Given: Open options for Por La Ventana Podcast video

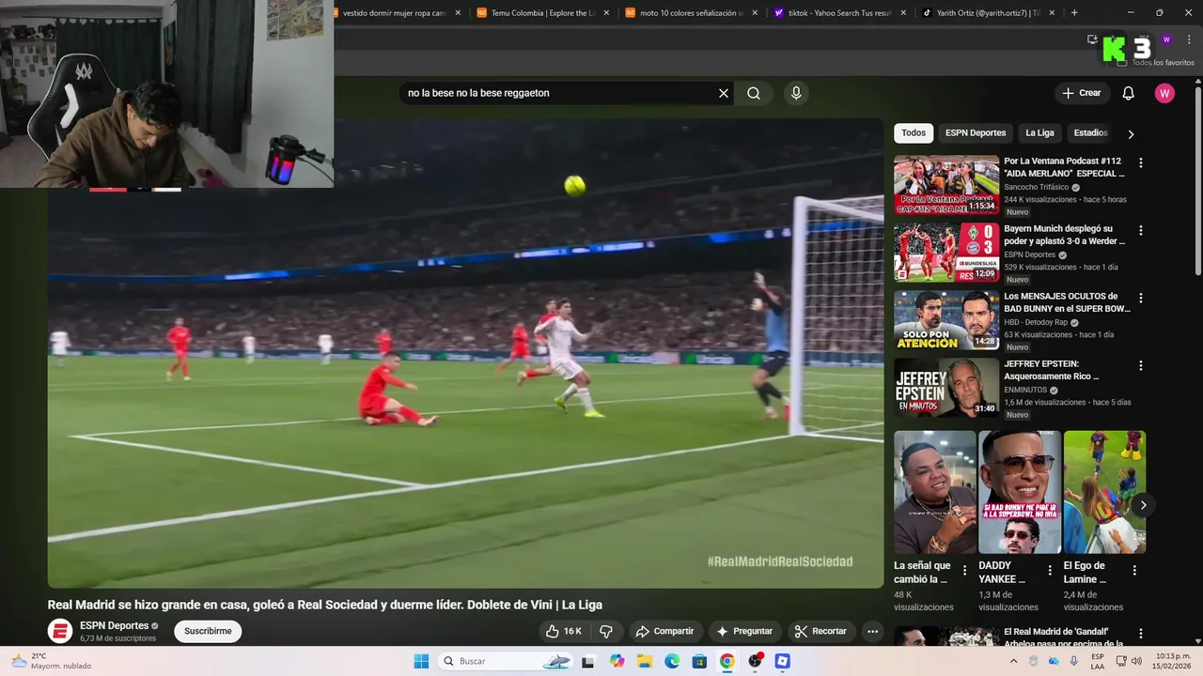Looking at the screenshot, I should point(1141,162).
